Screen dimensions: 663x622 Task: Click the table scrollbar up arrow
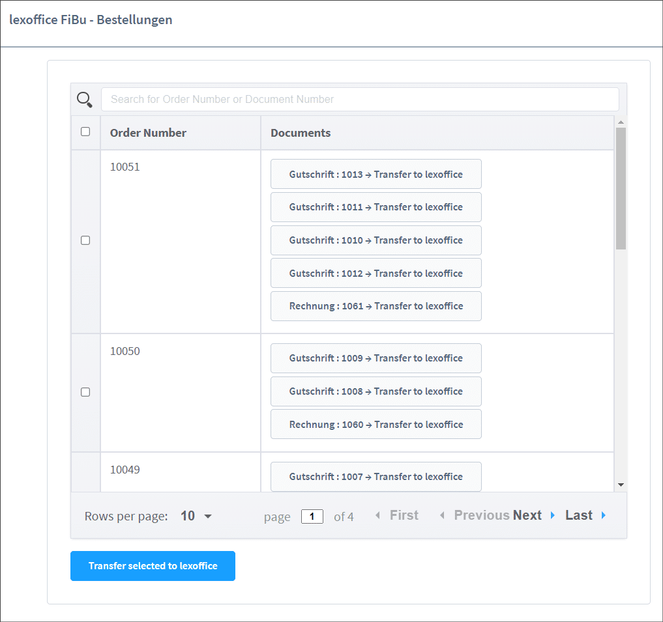(x=621, y=122)
